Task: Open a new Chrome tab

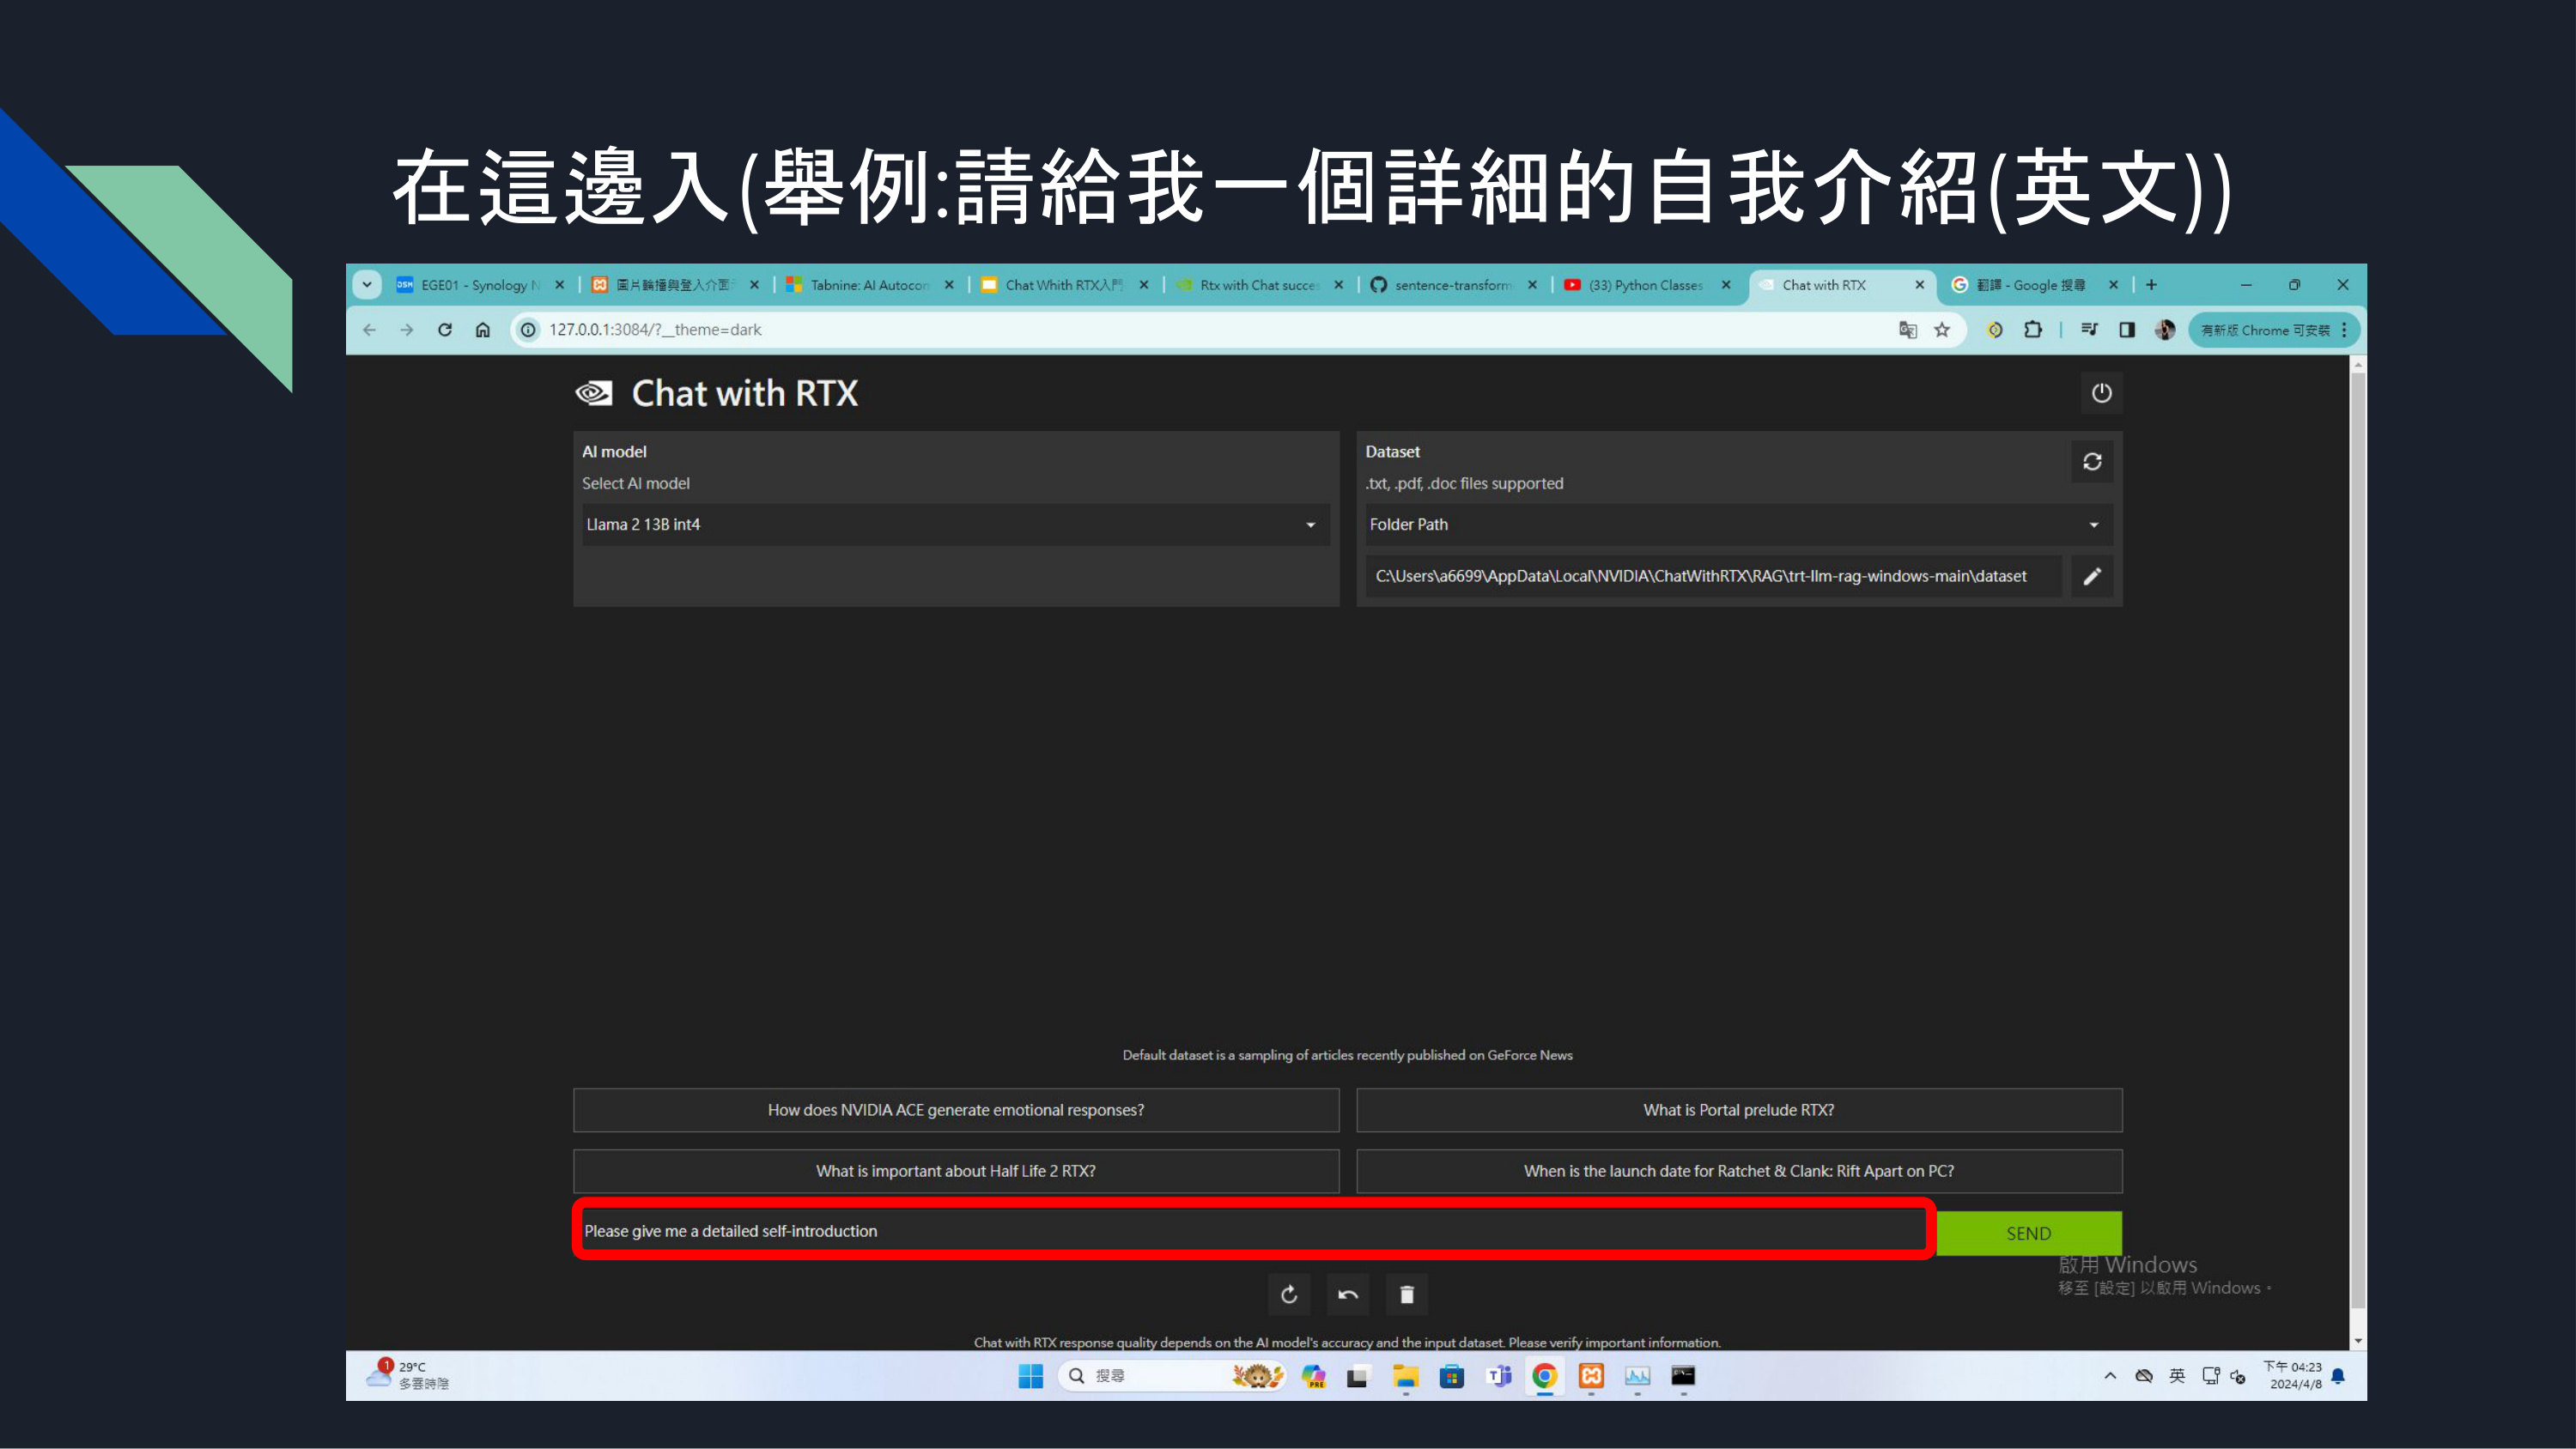Action: pos(2151,285)
